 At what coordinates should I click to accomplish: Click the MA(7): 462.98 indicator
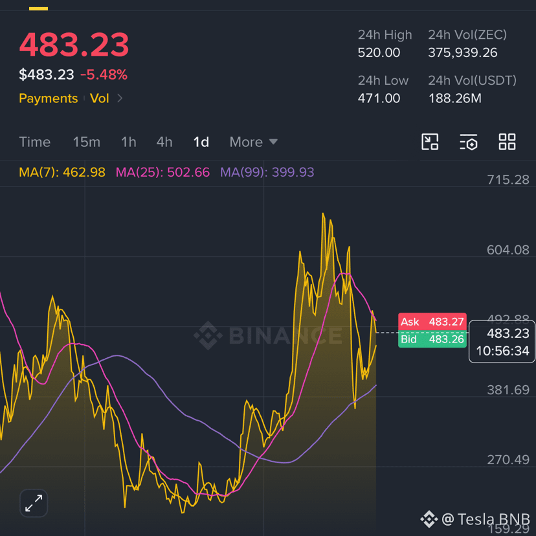(62, 172)
